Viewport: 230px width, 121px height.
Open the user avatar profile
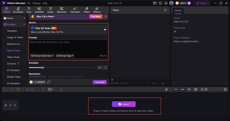pos(171,3)
